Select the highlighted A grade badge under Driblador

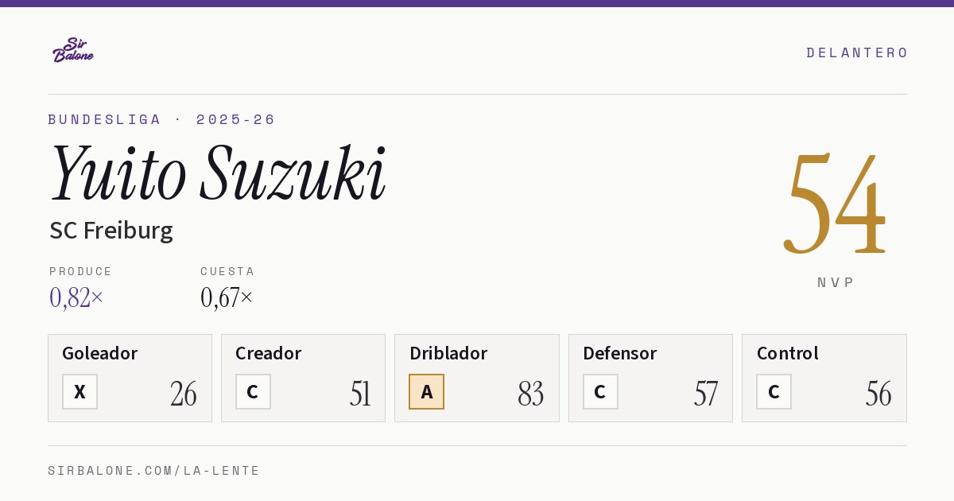click(x=426, y=391)
